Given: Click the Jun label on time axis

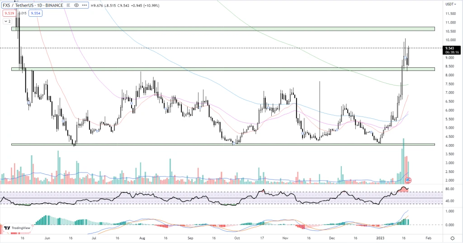Looking at the screenshot, I should (x=47, y=238).
